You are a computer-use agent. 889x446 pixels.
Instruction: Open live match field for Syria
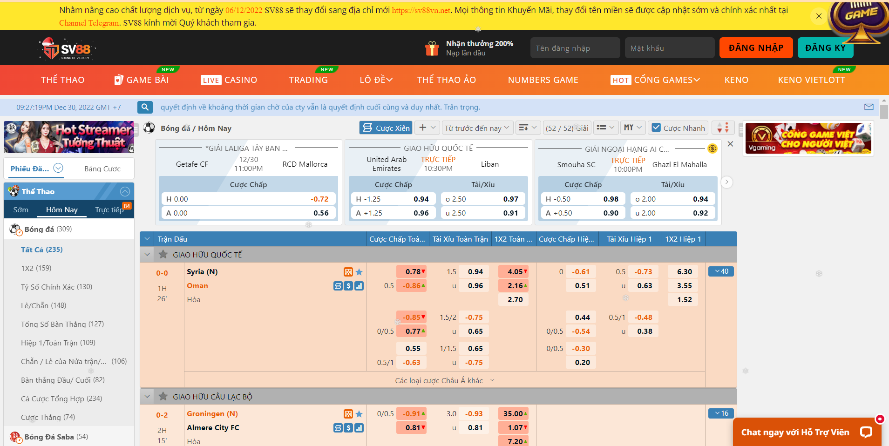point(348,272)
